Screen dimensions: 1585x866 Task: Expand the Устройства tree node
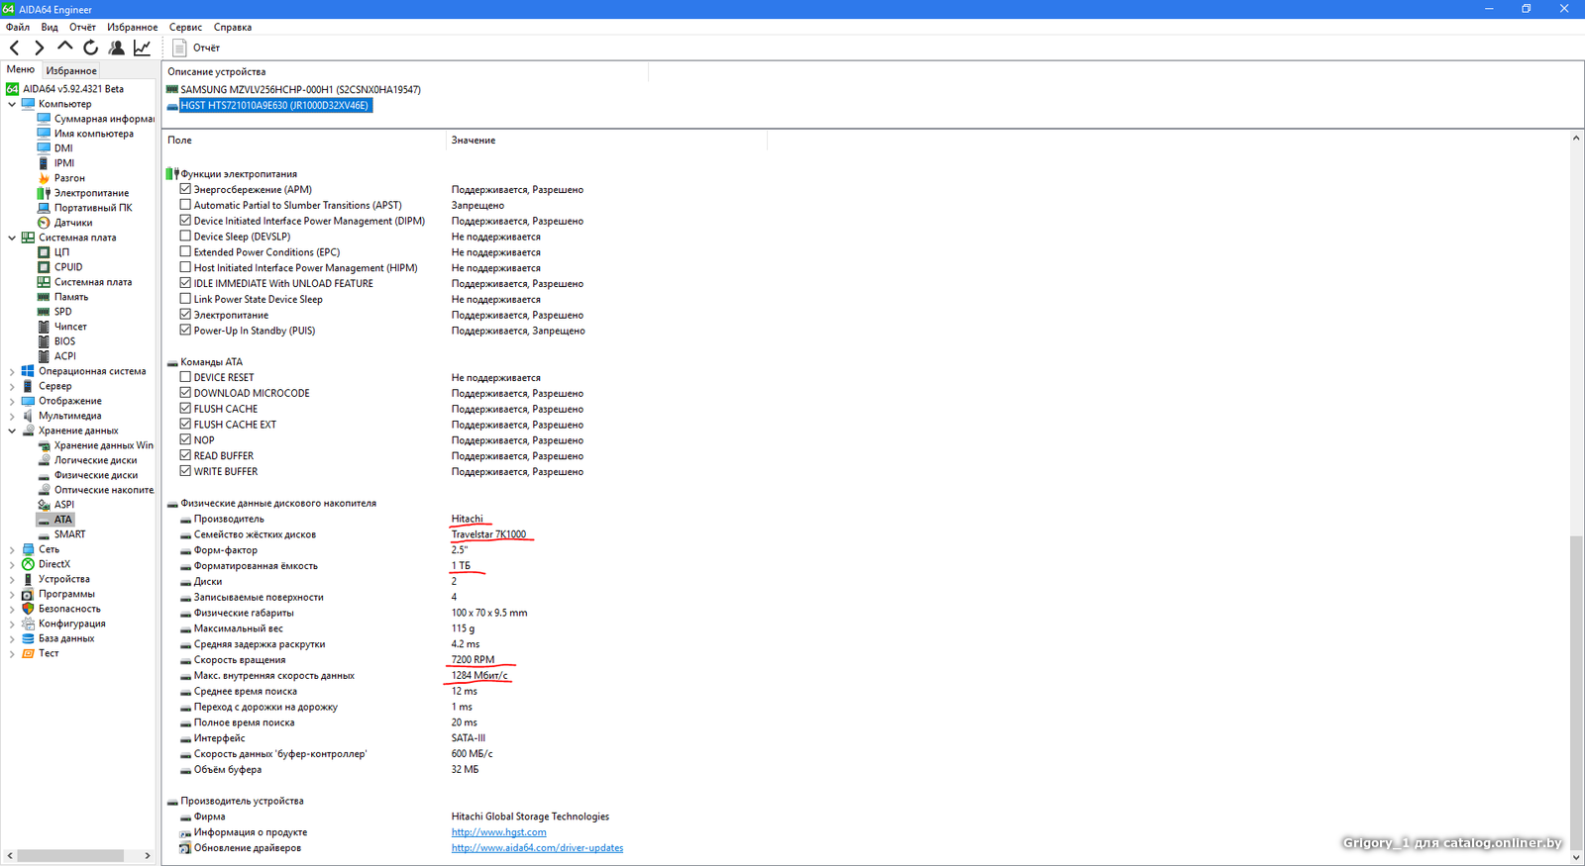[x=12, y=579]
